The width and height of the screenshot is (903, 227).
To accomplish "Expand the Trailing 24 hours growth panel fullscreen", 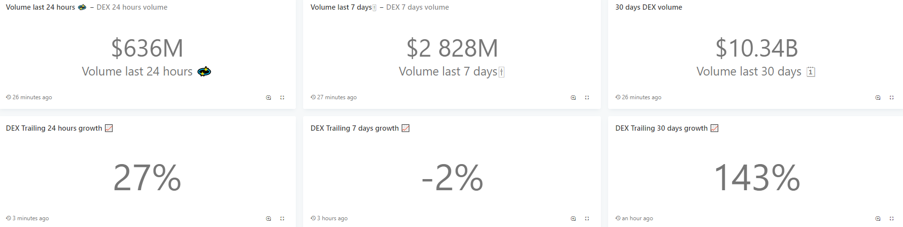I will click(x=282, y=219).
